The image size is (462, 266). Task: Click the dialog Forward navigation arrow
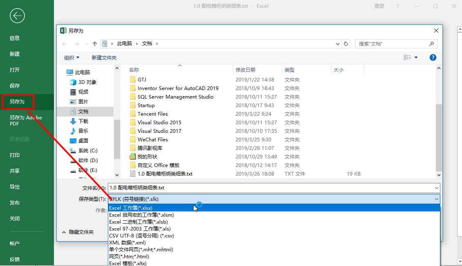[x=77, y=44]
